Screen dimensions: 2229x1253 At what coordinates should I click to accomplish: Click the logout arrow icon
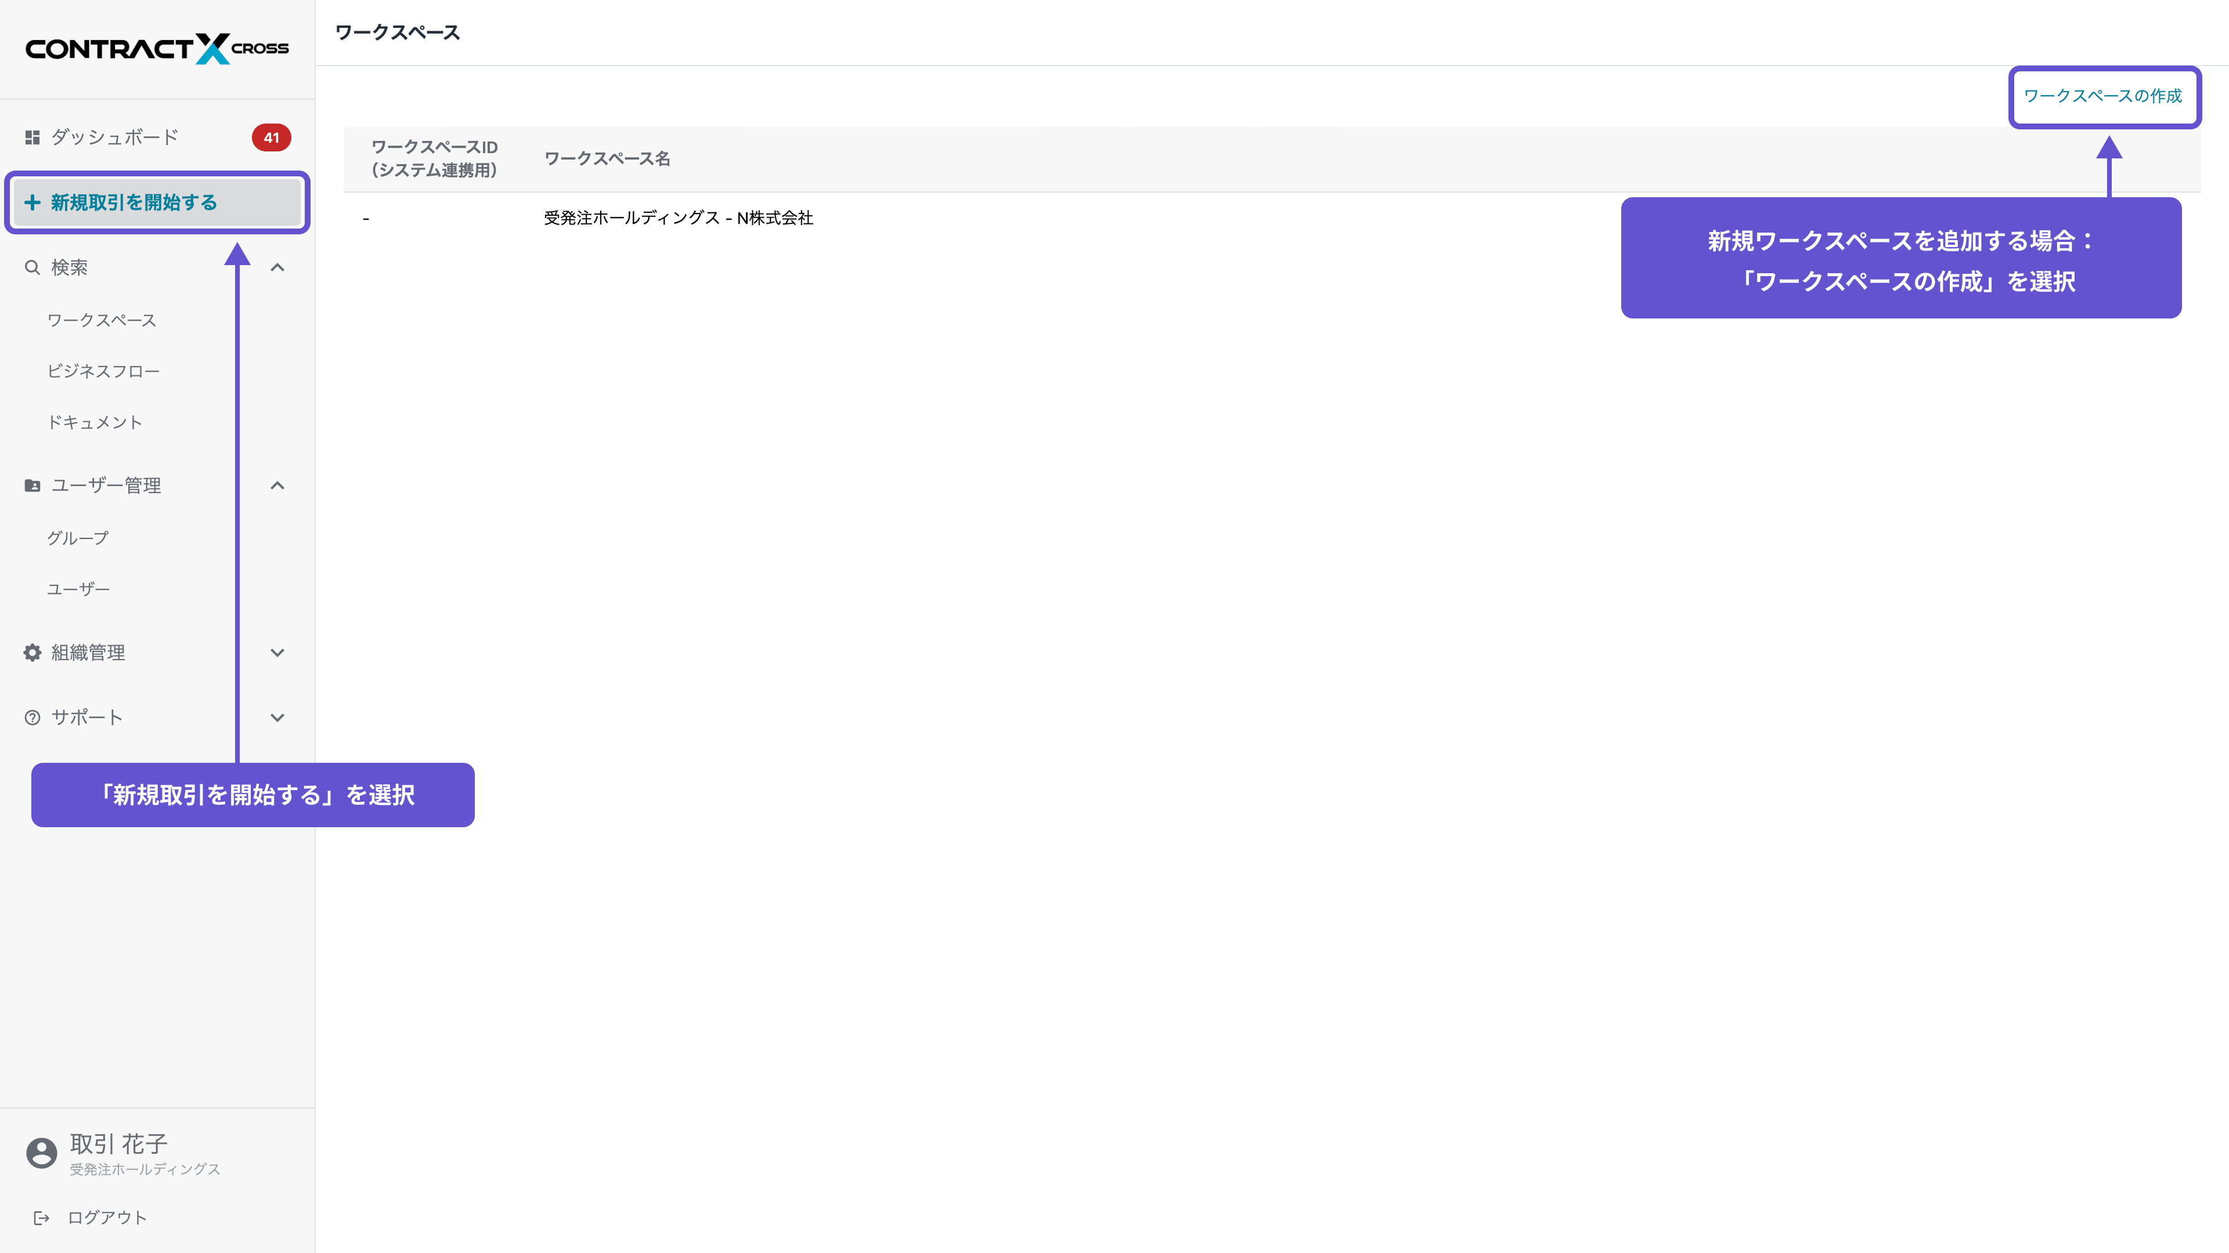click(41, 1218)
